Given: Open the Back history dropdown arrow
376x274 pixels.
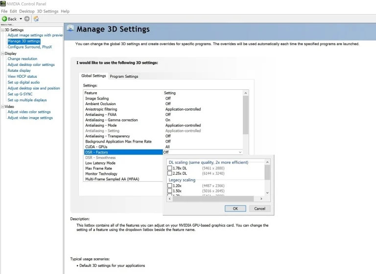Looking at the screenshot, I should (x=21, y=19).
